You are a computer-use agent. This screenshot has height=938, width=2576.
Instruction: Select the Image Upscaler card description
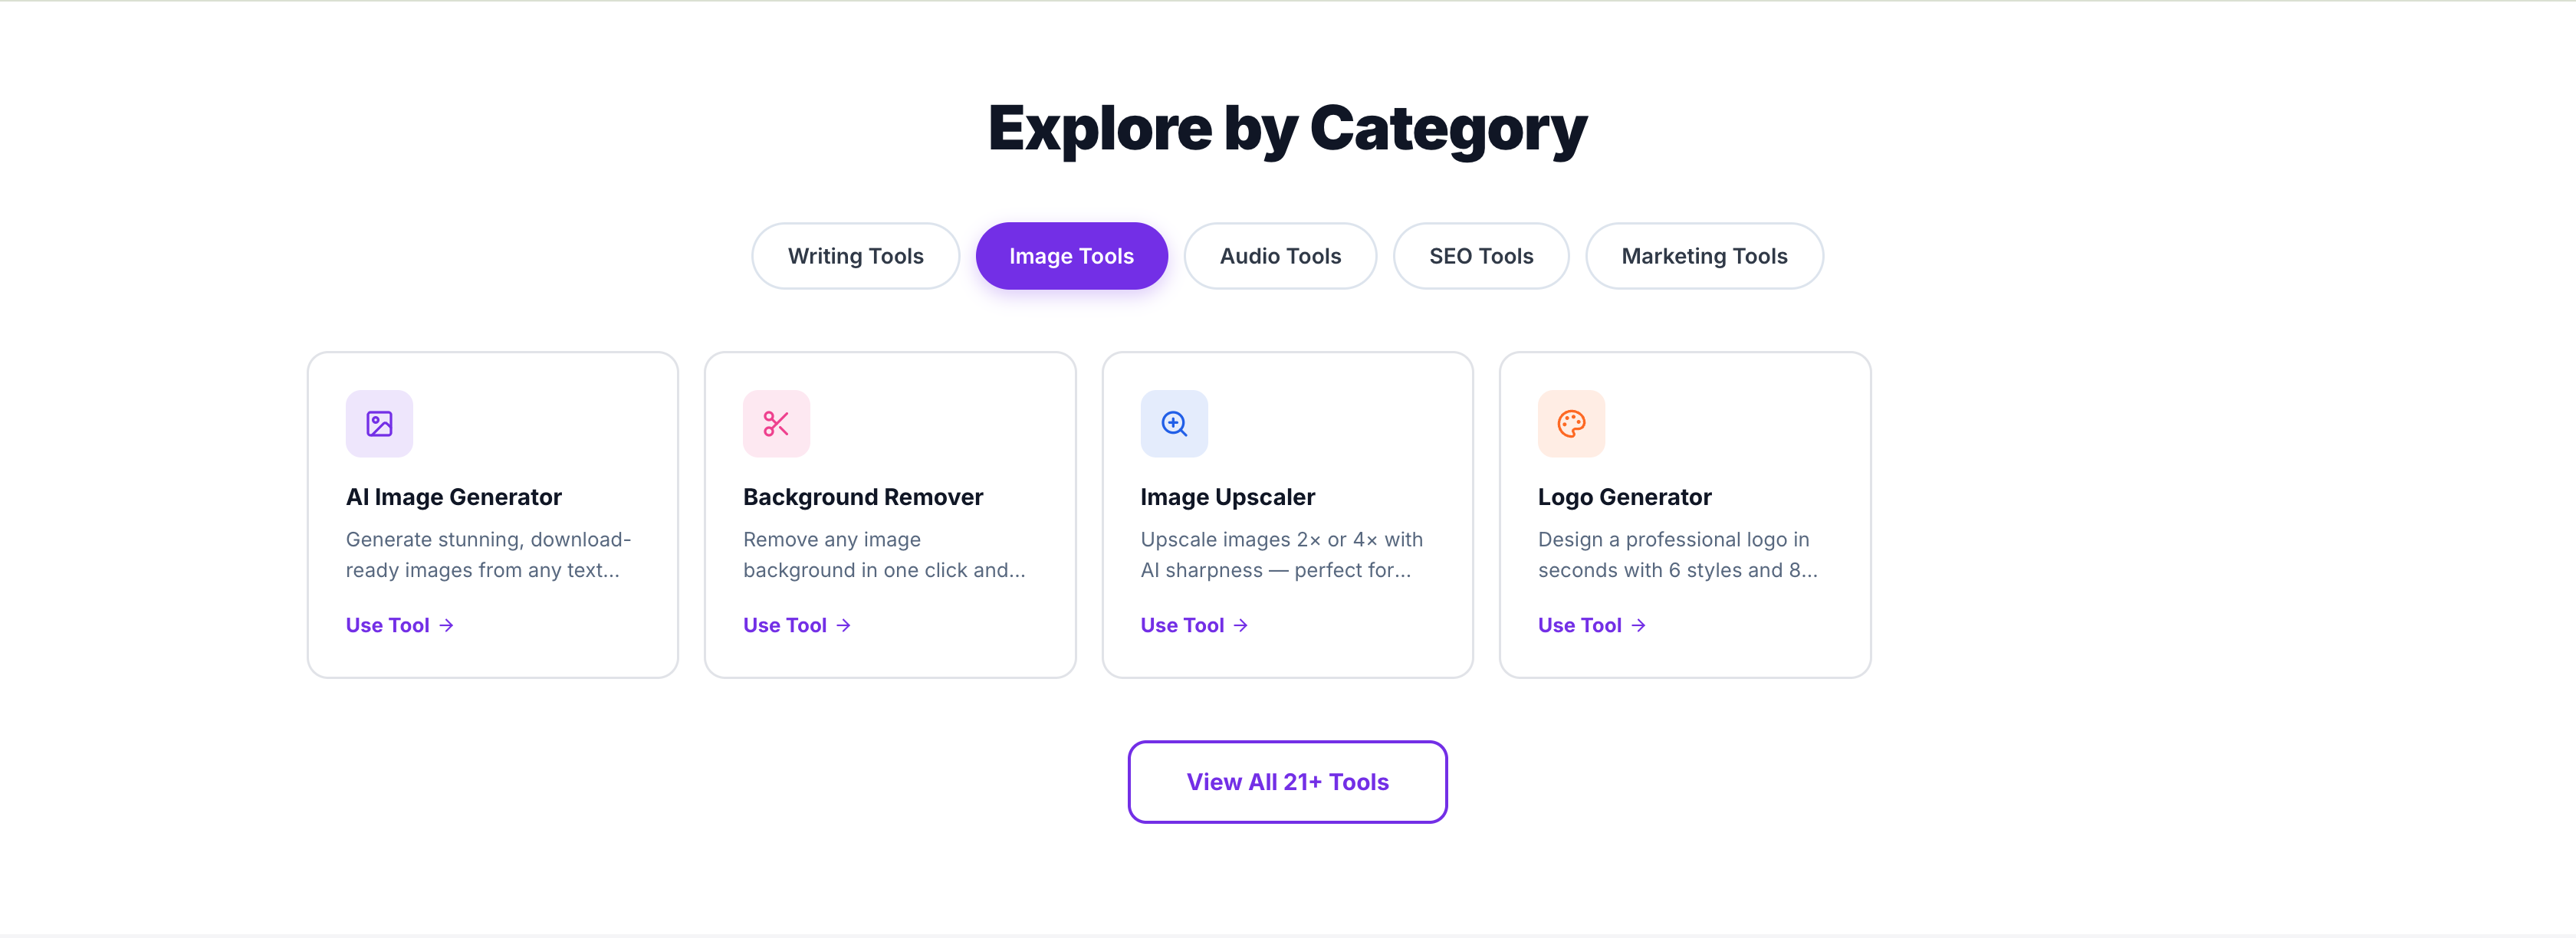coord(1281,555)
